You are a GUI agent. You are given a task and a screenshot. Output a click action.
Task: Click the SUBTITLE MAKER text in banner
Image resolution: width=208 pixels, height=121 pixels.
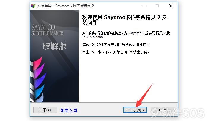[47, 33]
